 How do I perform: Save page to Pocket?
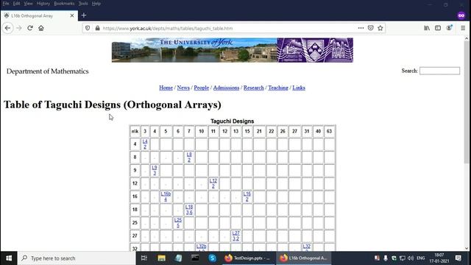(371, 28)
